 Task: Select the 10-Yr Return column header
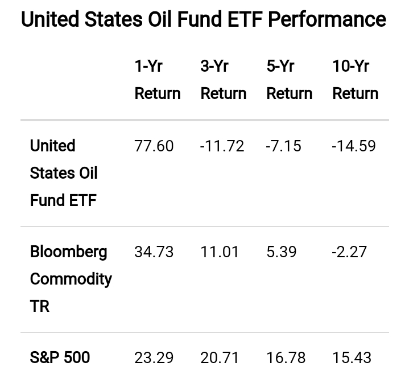[x=355, y=80]
